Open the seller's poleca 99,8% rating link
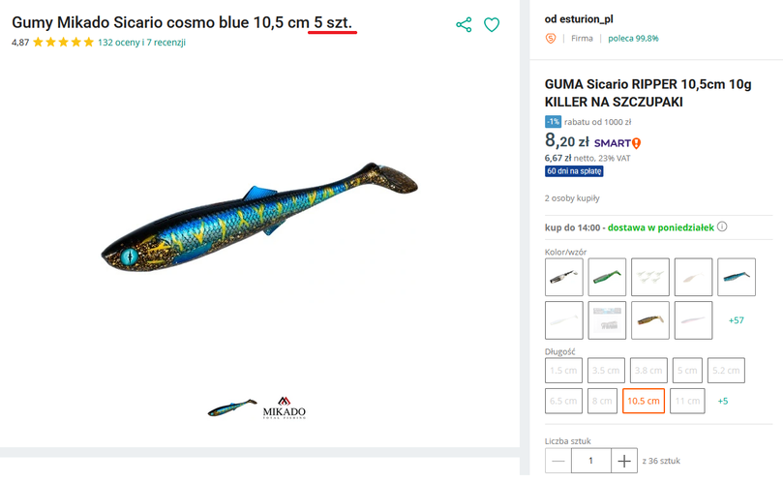This screenshot has width=783, height=482. (633, 39)
